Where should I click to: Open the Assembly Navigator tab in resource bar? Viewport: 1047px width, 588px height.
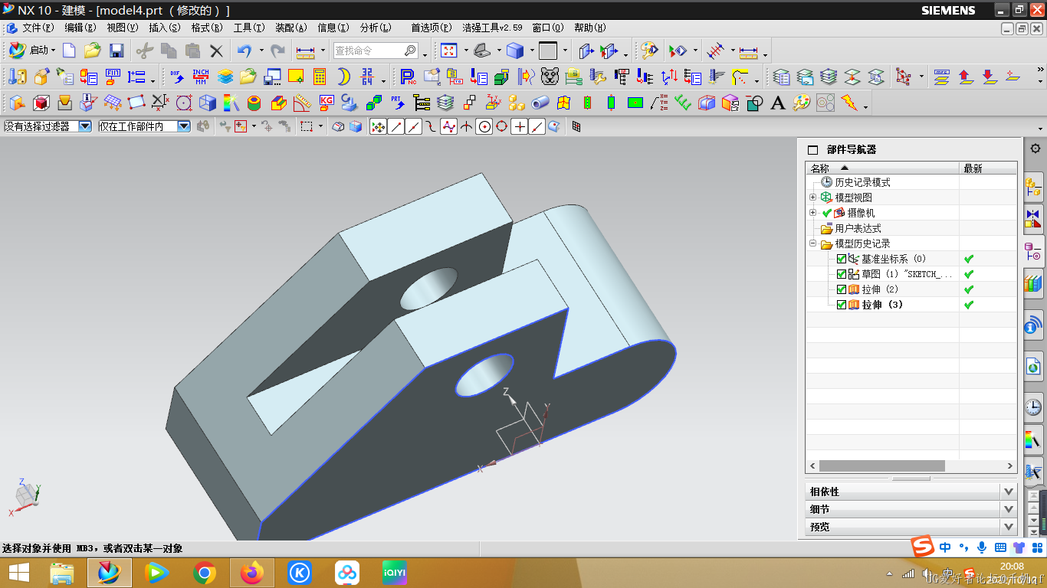coord(1034,186)
